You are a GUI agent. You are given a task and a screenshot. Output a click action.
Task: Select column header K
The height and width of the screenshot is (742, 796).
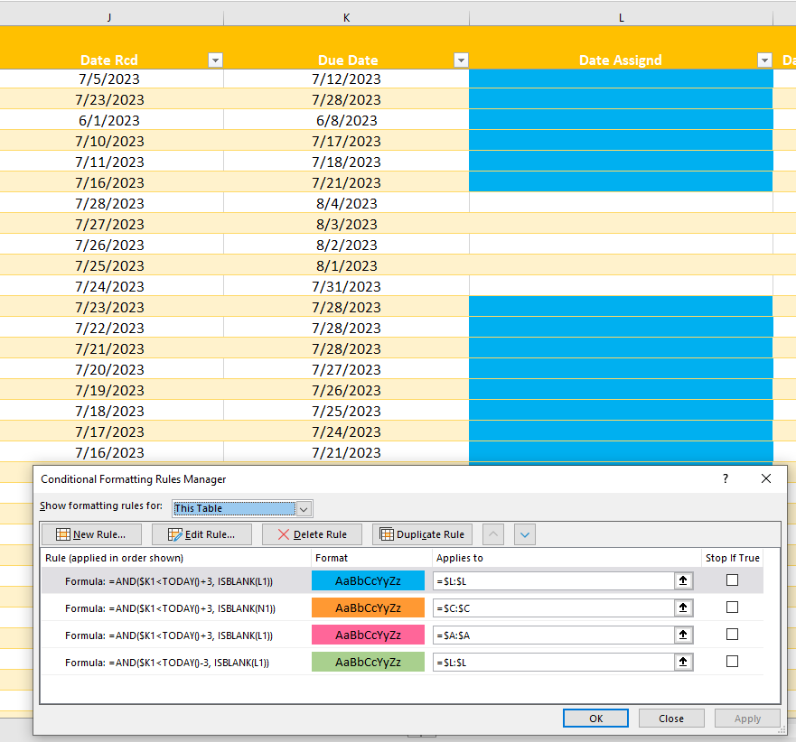(346, 15)
